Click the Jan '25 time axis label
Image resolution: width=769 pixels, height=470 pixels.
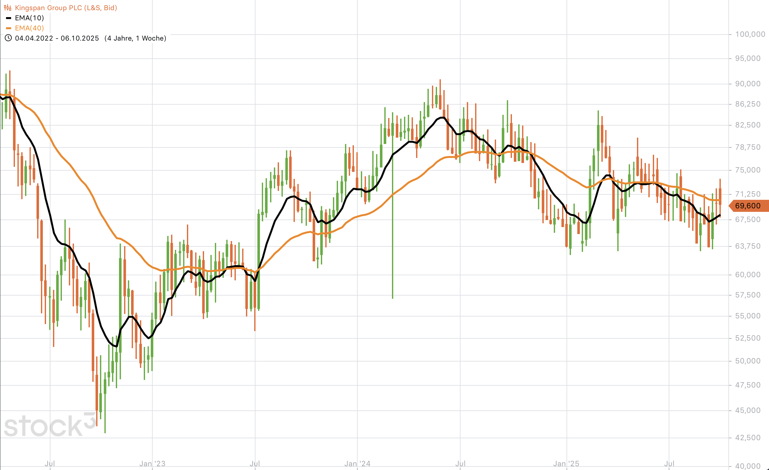pos(566,464)
